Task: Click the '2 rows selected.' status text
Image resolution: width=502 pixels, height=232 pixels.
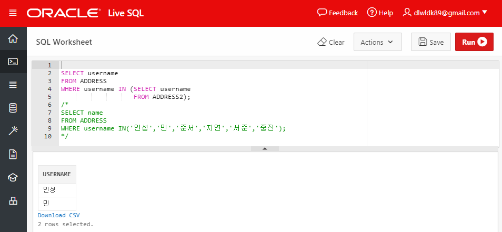Action: [x=66, y=224]
